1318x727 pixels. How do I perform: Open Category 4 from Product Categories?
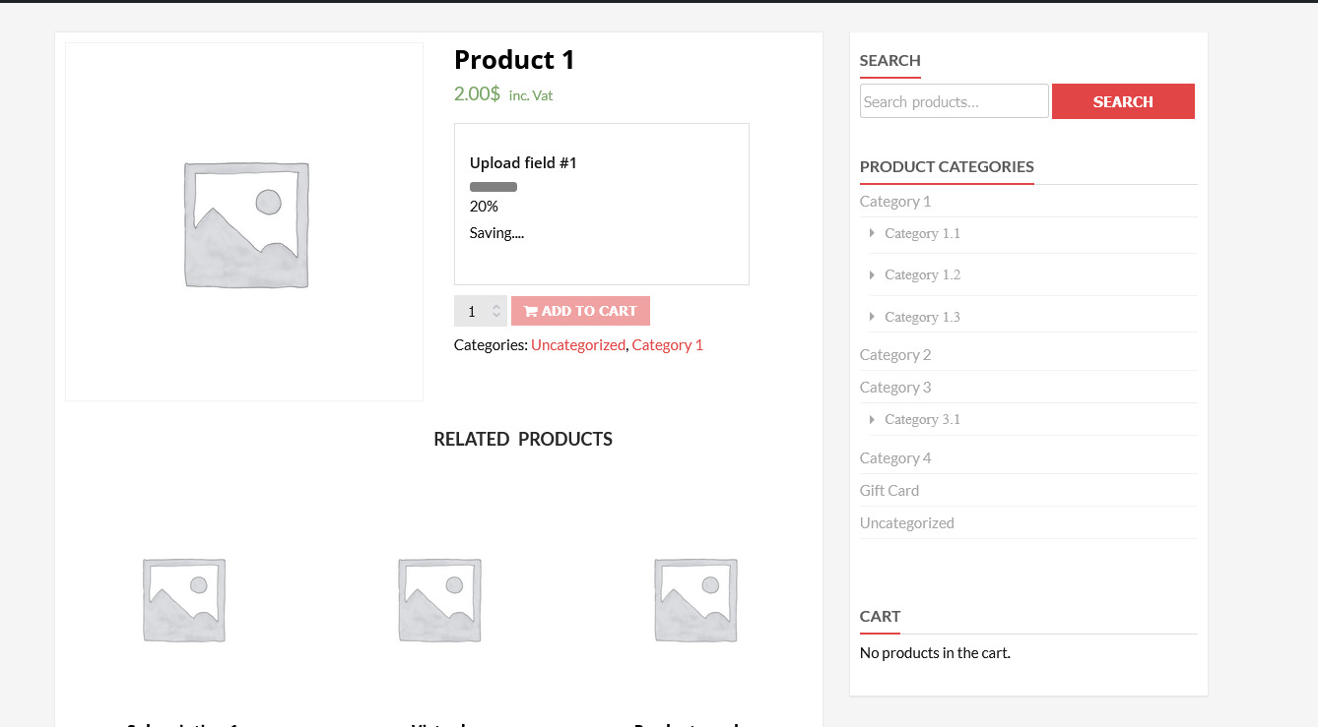click(x=895, y=458)
